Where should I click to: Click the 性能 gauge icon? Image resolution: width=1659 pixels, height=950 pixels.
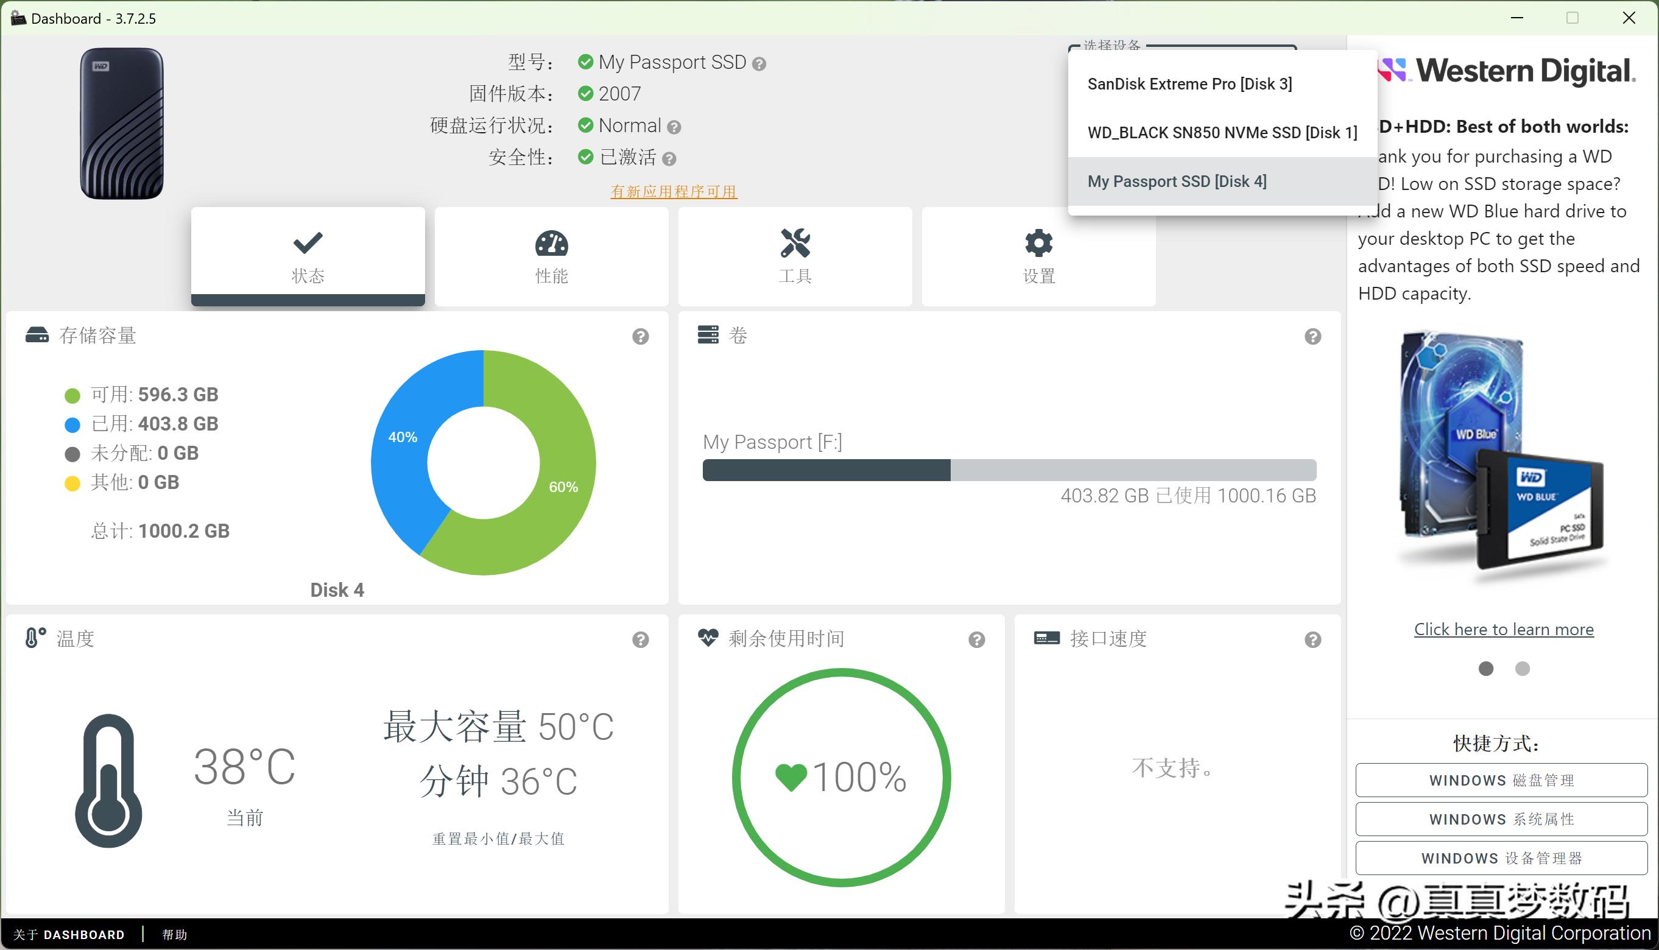pyautogui.click(x=551, y=245)
